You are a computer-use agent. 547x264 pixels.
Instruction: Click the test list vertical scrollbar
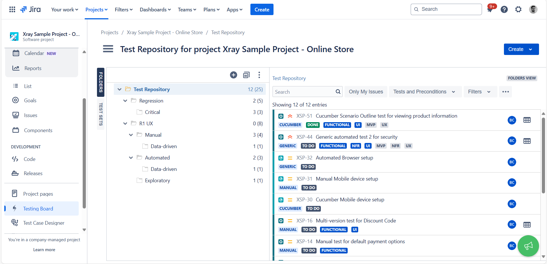543,155
